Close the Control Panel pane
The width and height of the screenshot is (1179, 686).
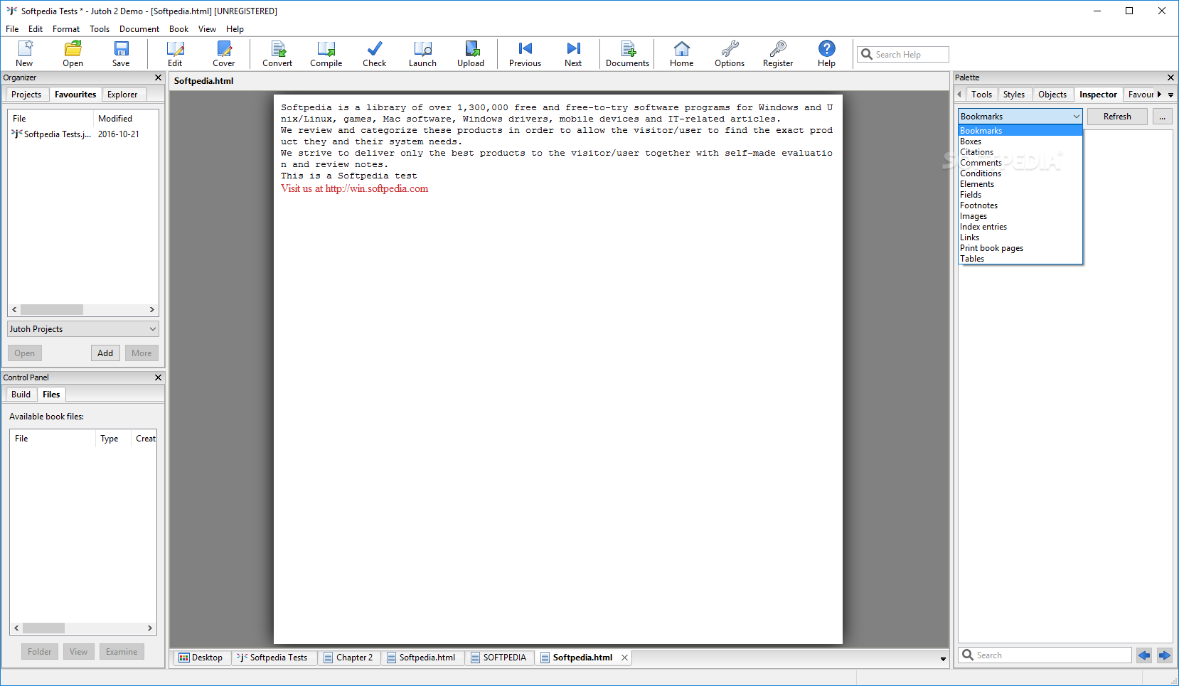pyautogui.click(x=158, y=377)
